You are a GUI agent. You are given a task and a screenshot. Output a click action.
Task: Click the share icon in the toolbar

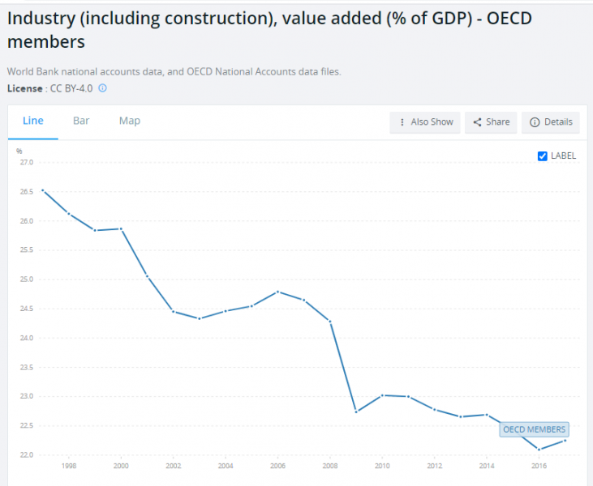478,122
